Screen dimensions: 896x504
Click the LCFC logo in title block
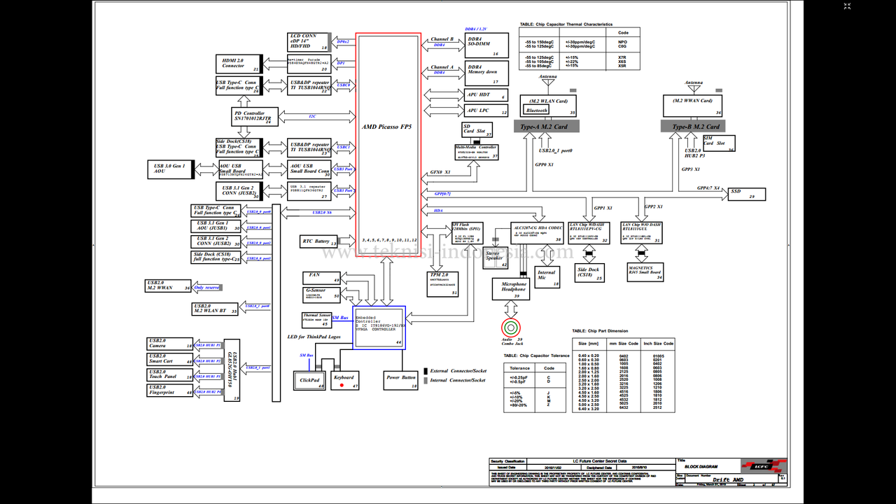tap(763, 466)
